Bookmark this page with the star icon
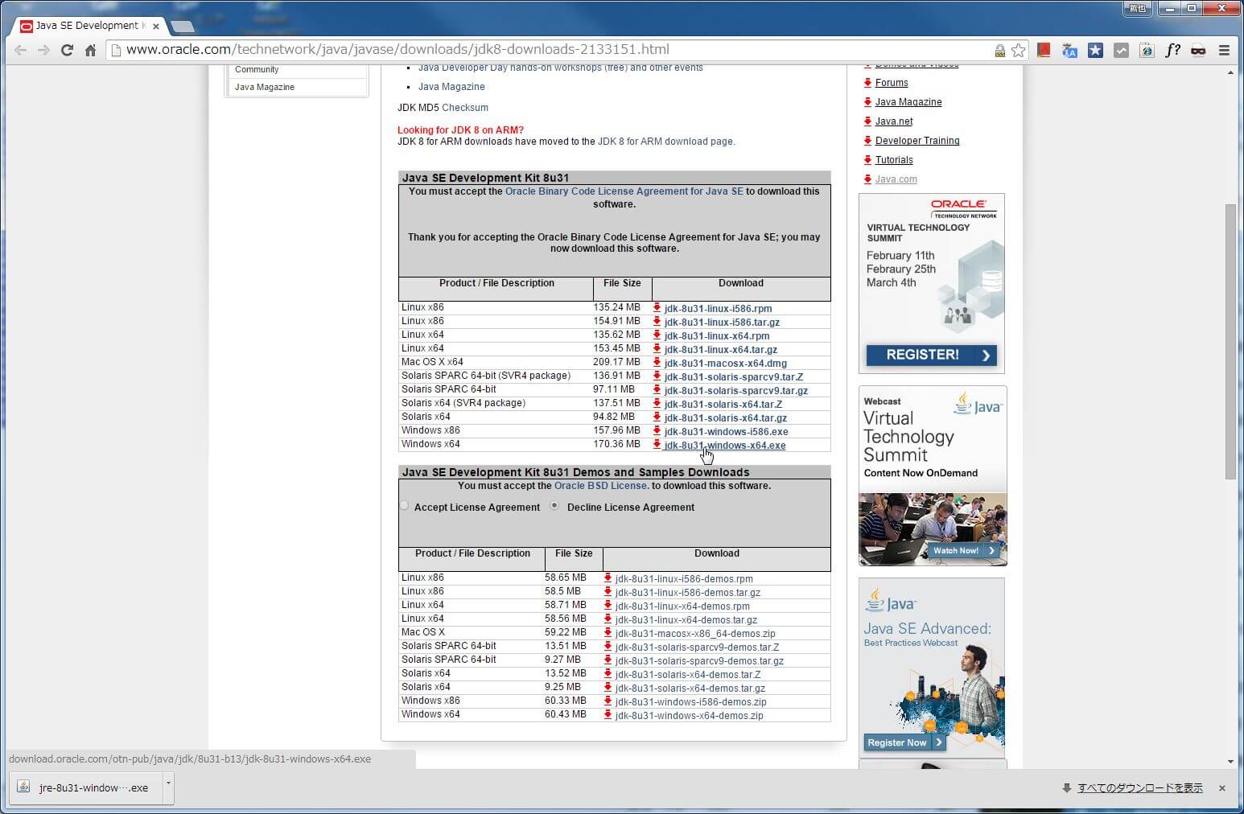The width and height of the screenshot is (1244, 814). point(1018,50)
